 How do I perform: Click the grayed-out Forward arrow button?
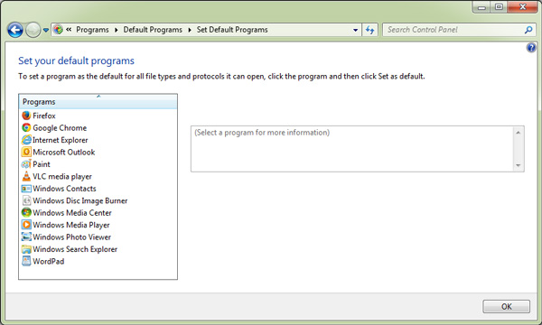click(x=33, y=30)
